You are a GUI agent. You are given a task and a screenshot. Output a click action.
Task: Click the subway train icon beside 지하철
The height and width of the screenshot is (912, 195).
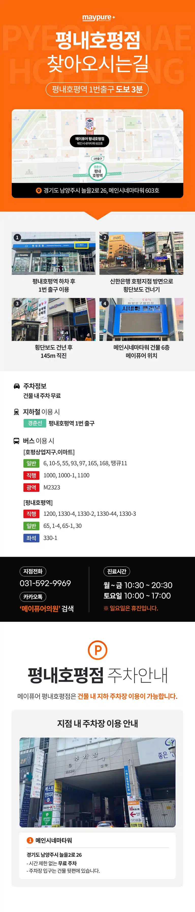[x=16, y=412]
